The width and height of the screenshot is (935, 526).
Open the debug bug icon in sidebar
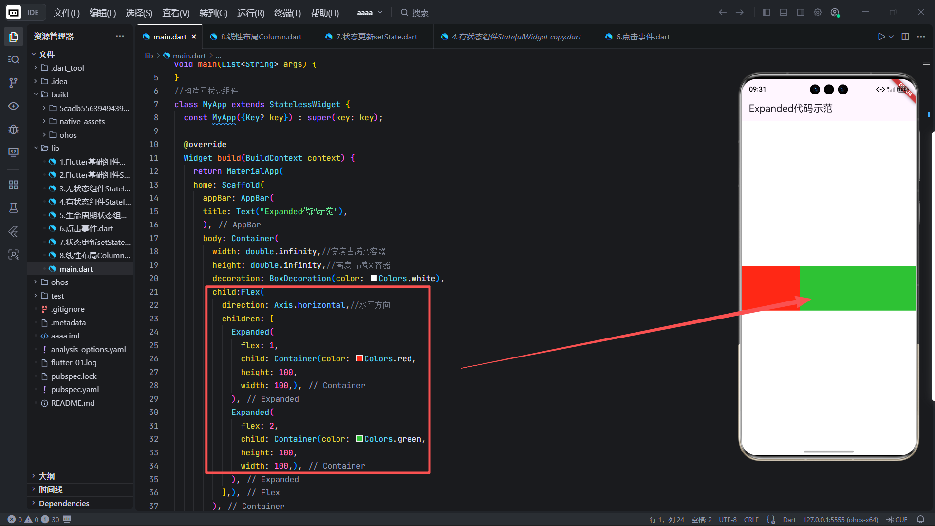pyautogui.click(x=14, y=129)
